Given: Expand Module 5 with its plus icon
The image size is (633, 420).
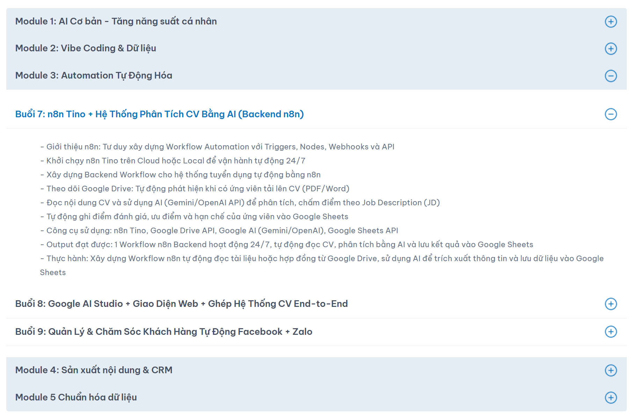Looking at the screenshot, I should 611,398.
